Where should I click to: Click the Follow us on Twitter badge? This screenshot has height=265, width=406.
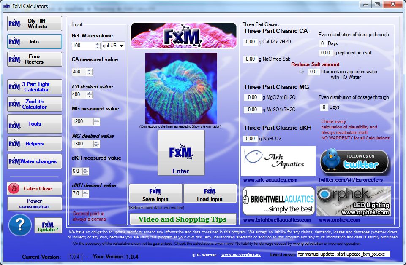point(354,162)
